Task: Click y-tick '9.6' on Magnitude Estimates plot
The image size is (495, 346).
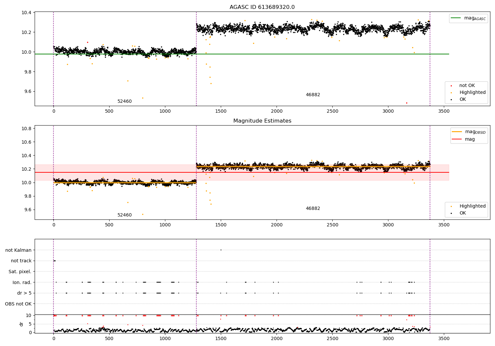Action: point(27,210)
